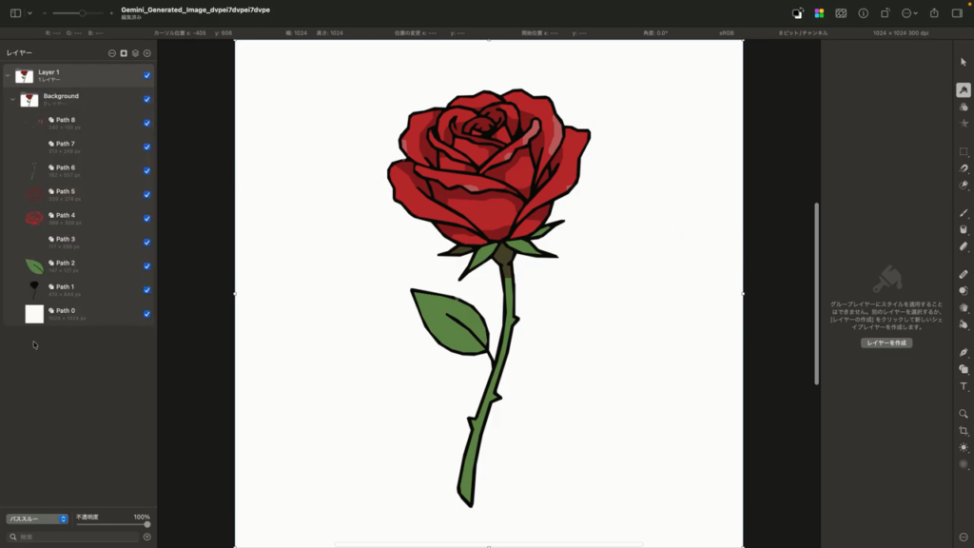Click the opacity slider in Layers panel
974x548 pixels.
[112, 524]
